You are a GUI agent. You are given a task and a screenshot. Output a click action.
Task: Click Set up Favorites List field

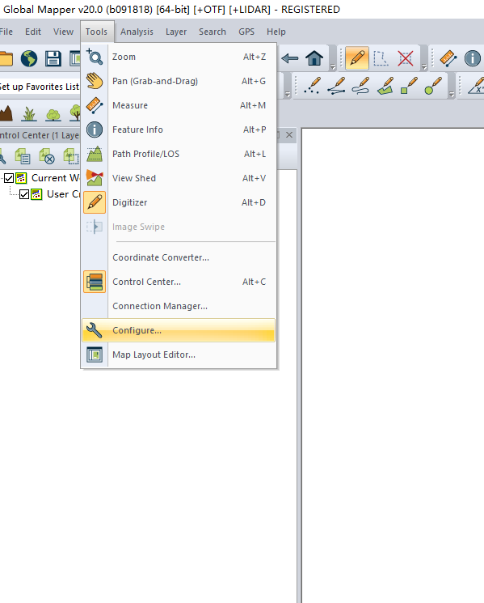[40, 87]
